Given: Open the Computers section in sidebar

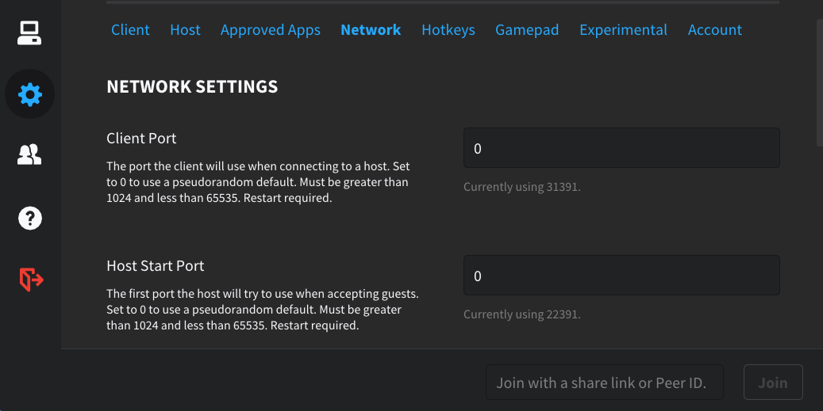Looking at the screenshot, I should point(29,33).
